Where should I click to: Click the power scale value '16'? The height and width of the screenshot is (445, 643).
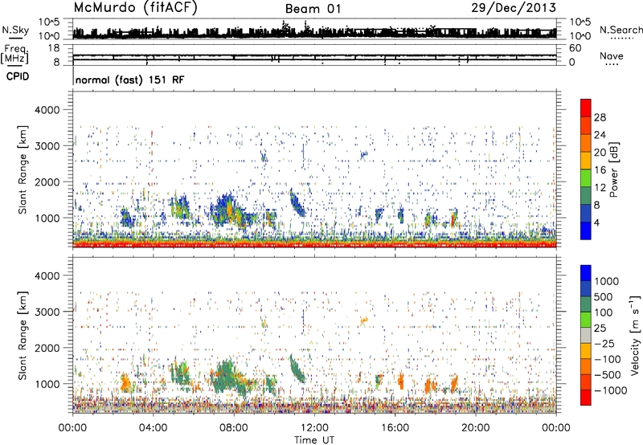[600, 170]
